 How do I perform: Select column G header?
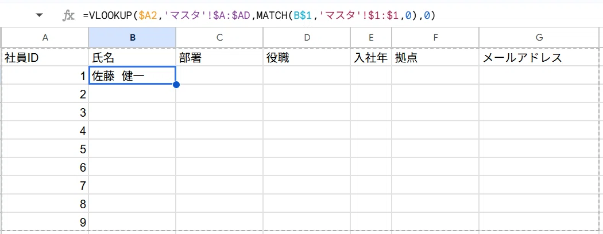coord(540,38)
